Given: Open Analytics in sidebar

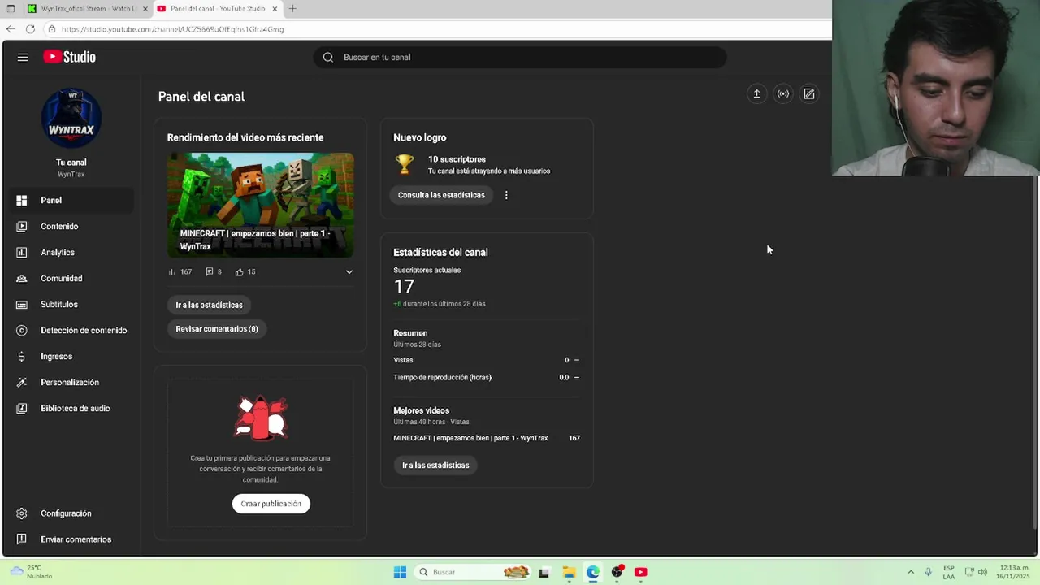Looking at the screenshot, I should click(71, 252).
